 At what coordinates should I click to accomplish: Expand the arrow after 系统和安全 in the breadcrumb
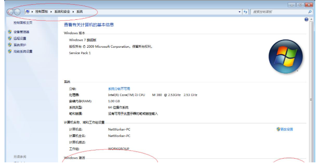pos(73,12)
